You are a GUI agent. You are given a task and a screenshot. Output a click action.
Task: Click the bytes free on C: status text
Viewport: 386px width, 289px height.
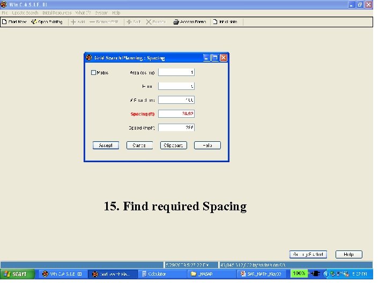coord(253,265)
